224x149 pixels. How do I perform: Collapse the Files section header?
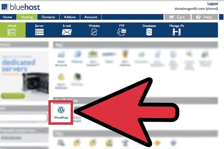pyautogui.click(x=214, y=133)
